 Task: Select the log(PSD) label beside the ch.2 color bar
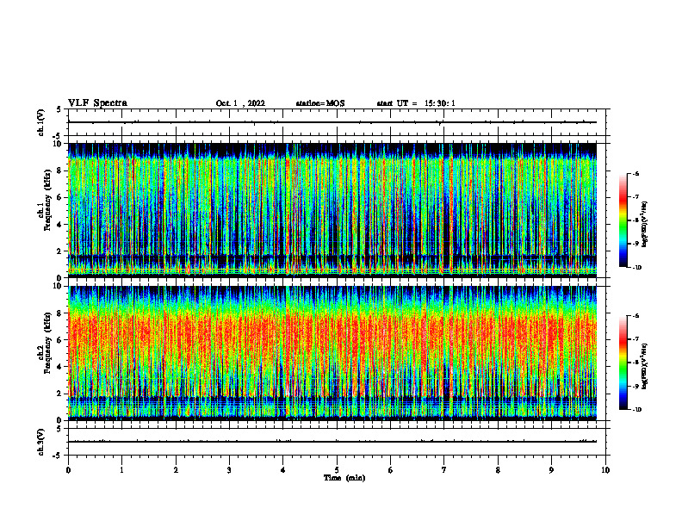coord(645,366)
